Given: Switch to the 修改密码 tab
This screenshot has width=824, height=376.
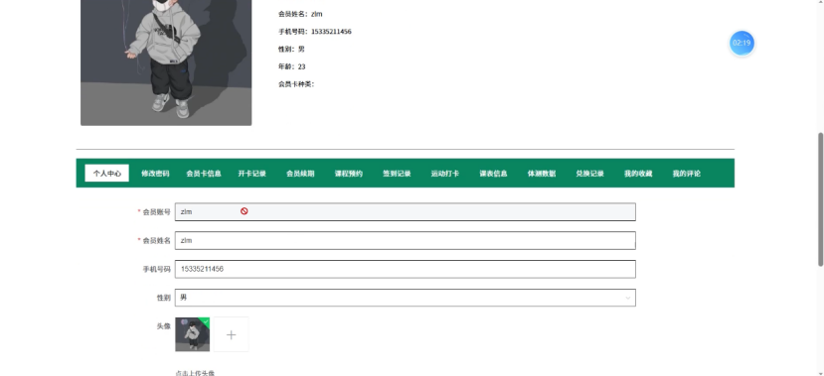Looking at the screenshot, I should click(155, 173).
